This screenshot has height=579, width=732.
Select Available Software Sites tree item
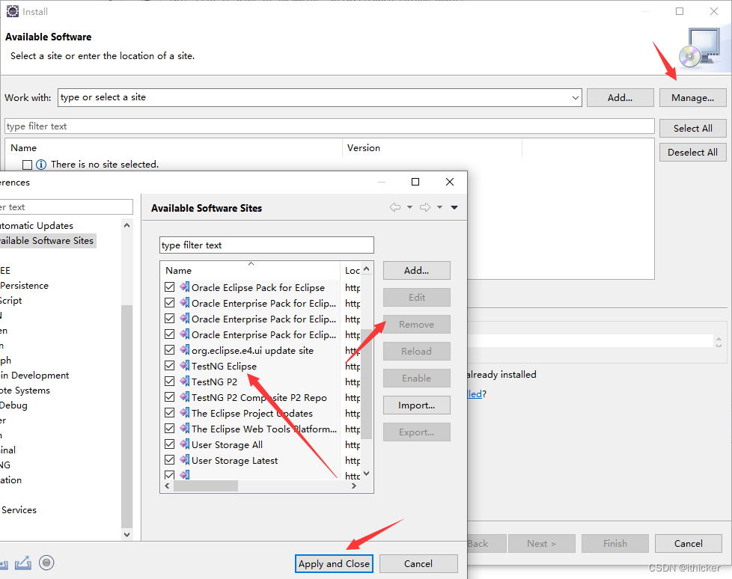pyautogui.click(x=46, y=241)
